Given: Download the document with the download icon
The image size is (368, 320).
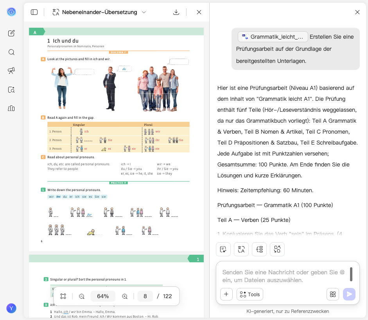Looking at the screenshot, I should (x=176, y=12).
